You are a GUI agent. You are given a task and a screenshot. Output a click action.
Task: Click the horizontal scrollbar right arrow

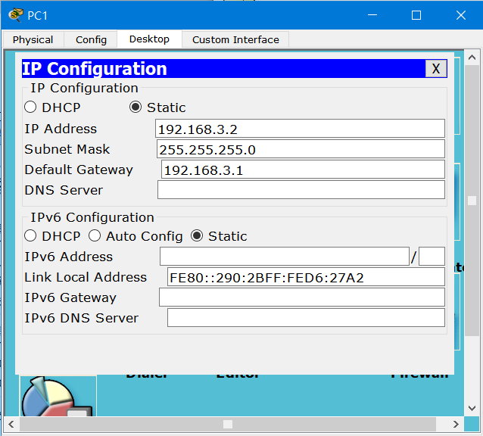click(x=457, y=425)
